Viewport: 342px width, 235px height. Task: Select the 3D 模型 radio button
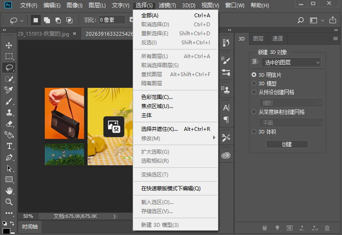(x=254, y=83)
